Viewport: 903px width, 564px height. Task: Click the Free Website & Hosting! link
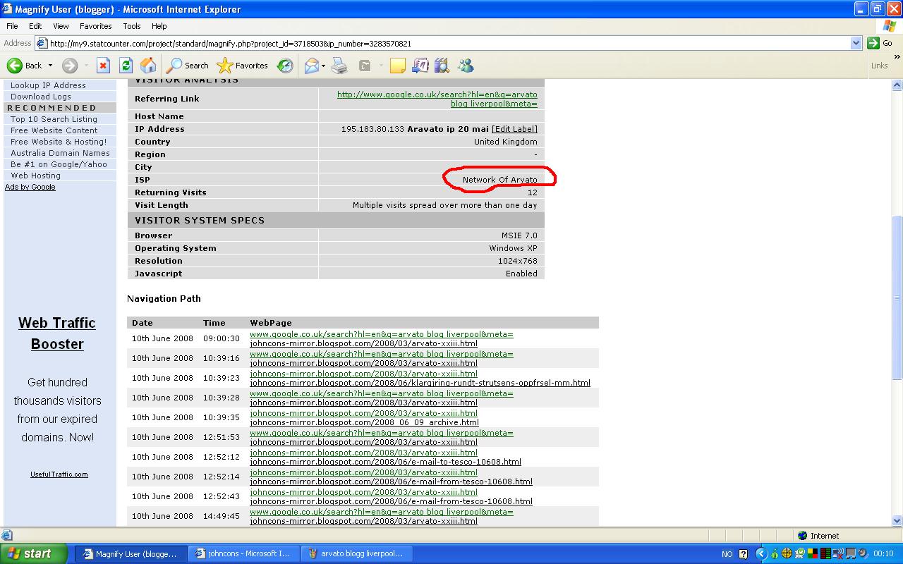[x=59, y=142]
